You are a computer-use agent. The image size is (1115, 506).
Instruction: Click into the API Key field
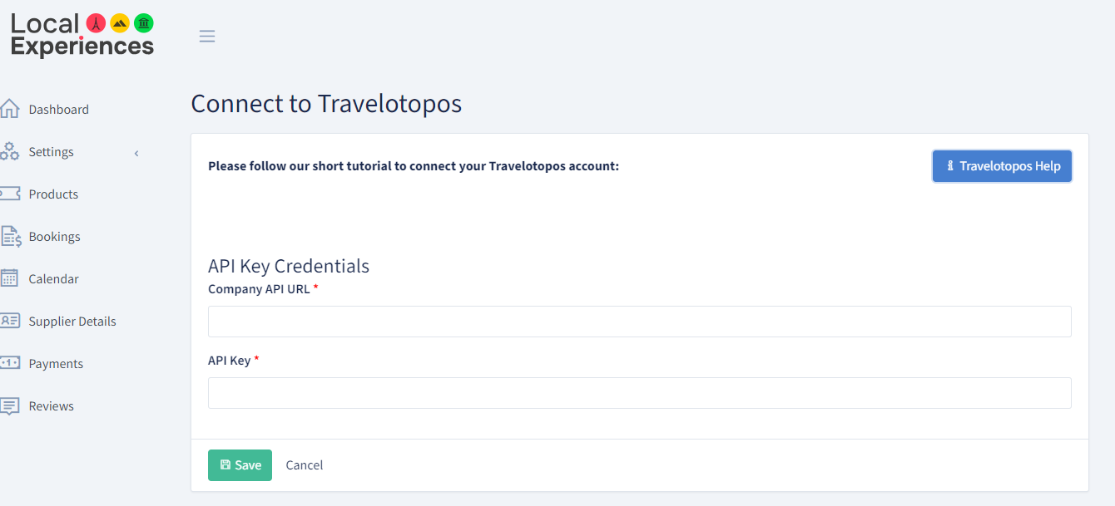point(639,393)
